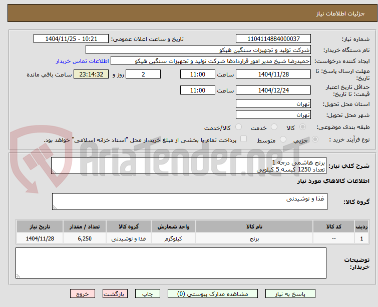
Task: Choose the جزیی purchase type radio
Action: click(315, 139)
